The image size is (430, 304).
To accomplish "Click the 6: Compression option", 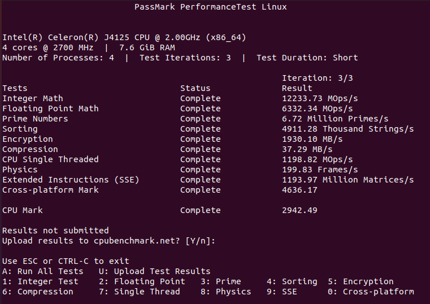I will [38, 292].
